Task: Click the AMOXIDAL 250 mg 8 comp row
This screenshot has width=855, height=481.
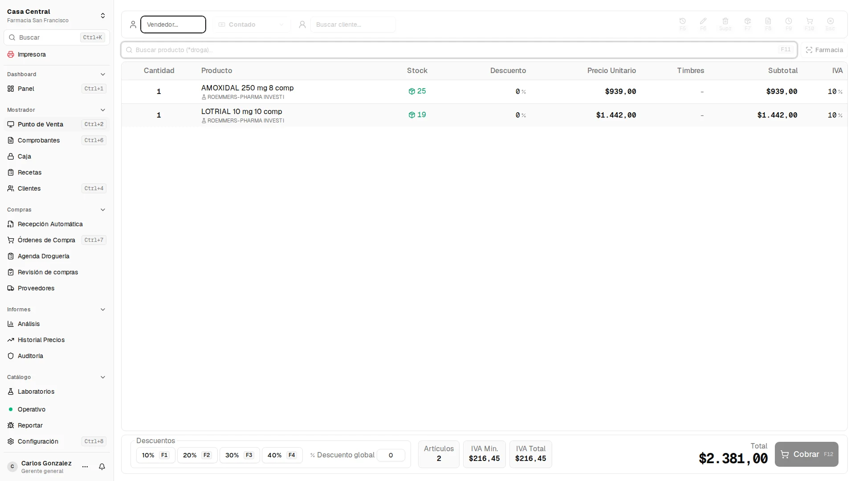Action: pyautogui.click(x=484, y=92)
